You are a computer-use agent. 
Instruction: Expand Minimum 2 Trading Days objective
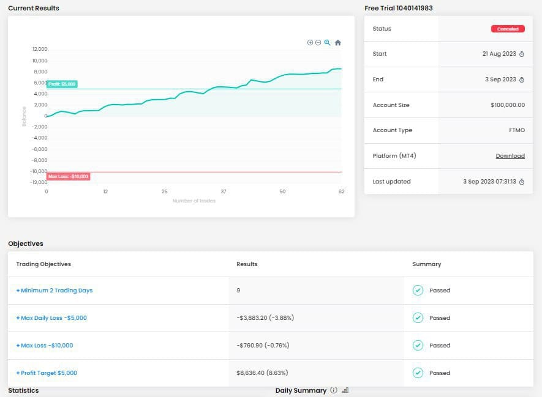pyautogui.click(x=55, y=291)
